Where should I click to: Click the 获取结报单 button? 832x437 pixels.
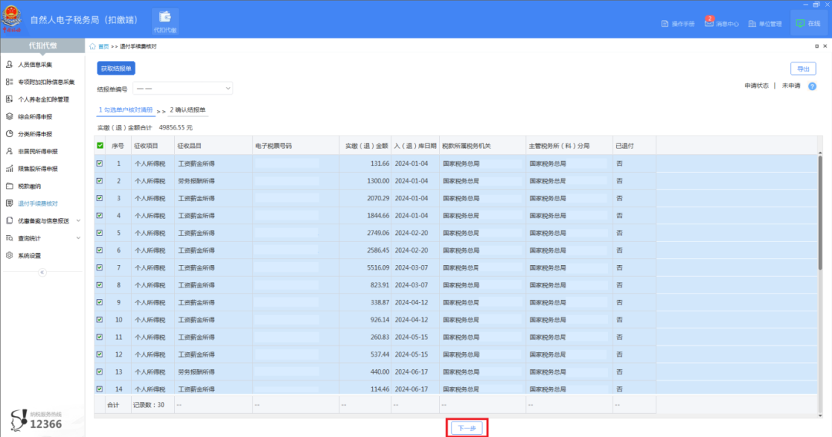116,69
